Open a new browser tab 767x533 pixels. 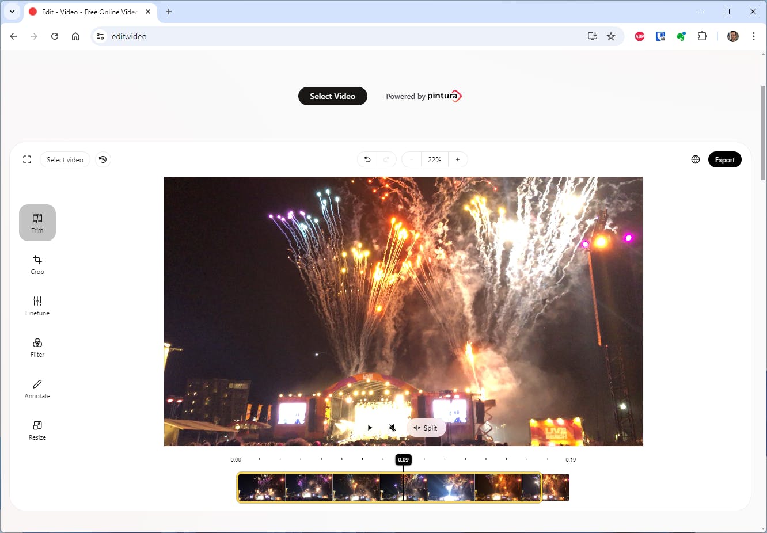click(x=169, y=12)
